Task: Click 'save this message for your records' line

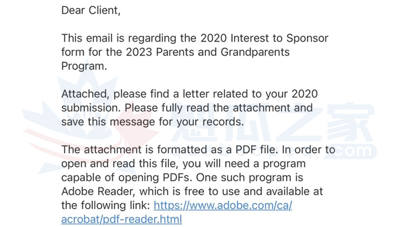Action: tap(152, 122)
